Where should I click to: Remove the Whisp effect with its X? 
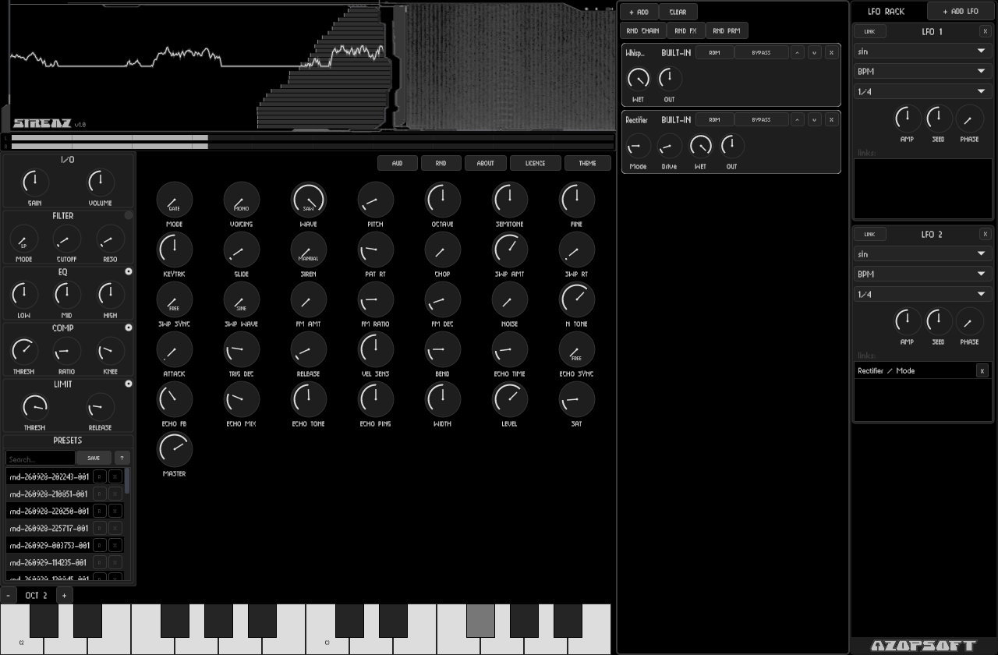[832, 52]
